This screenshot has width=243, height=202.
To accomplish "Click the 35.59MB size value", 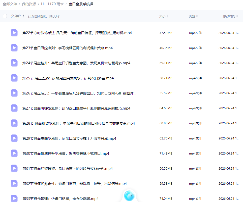I will [166, 93].
